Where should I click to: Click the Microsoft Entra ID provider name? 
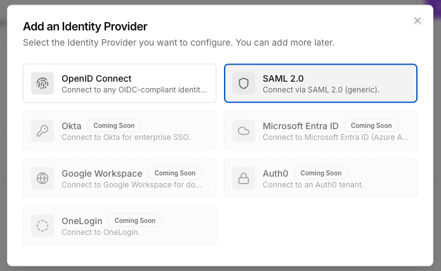coord(301,126)
